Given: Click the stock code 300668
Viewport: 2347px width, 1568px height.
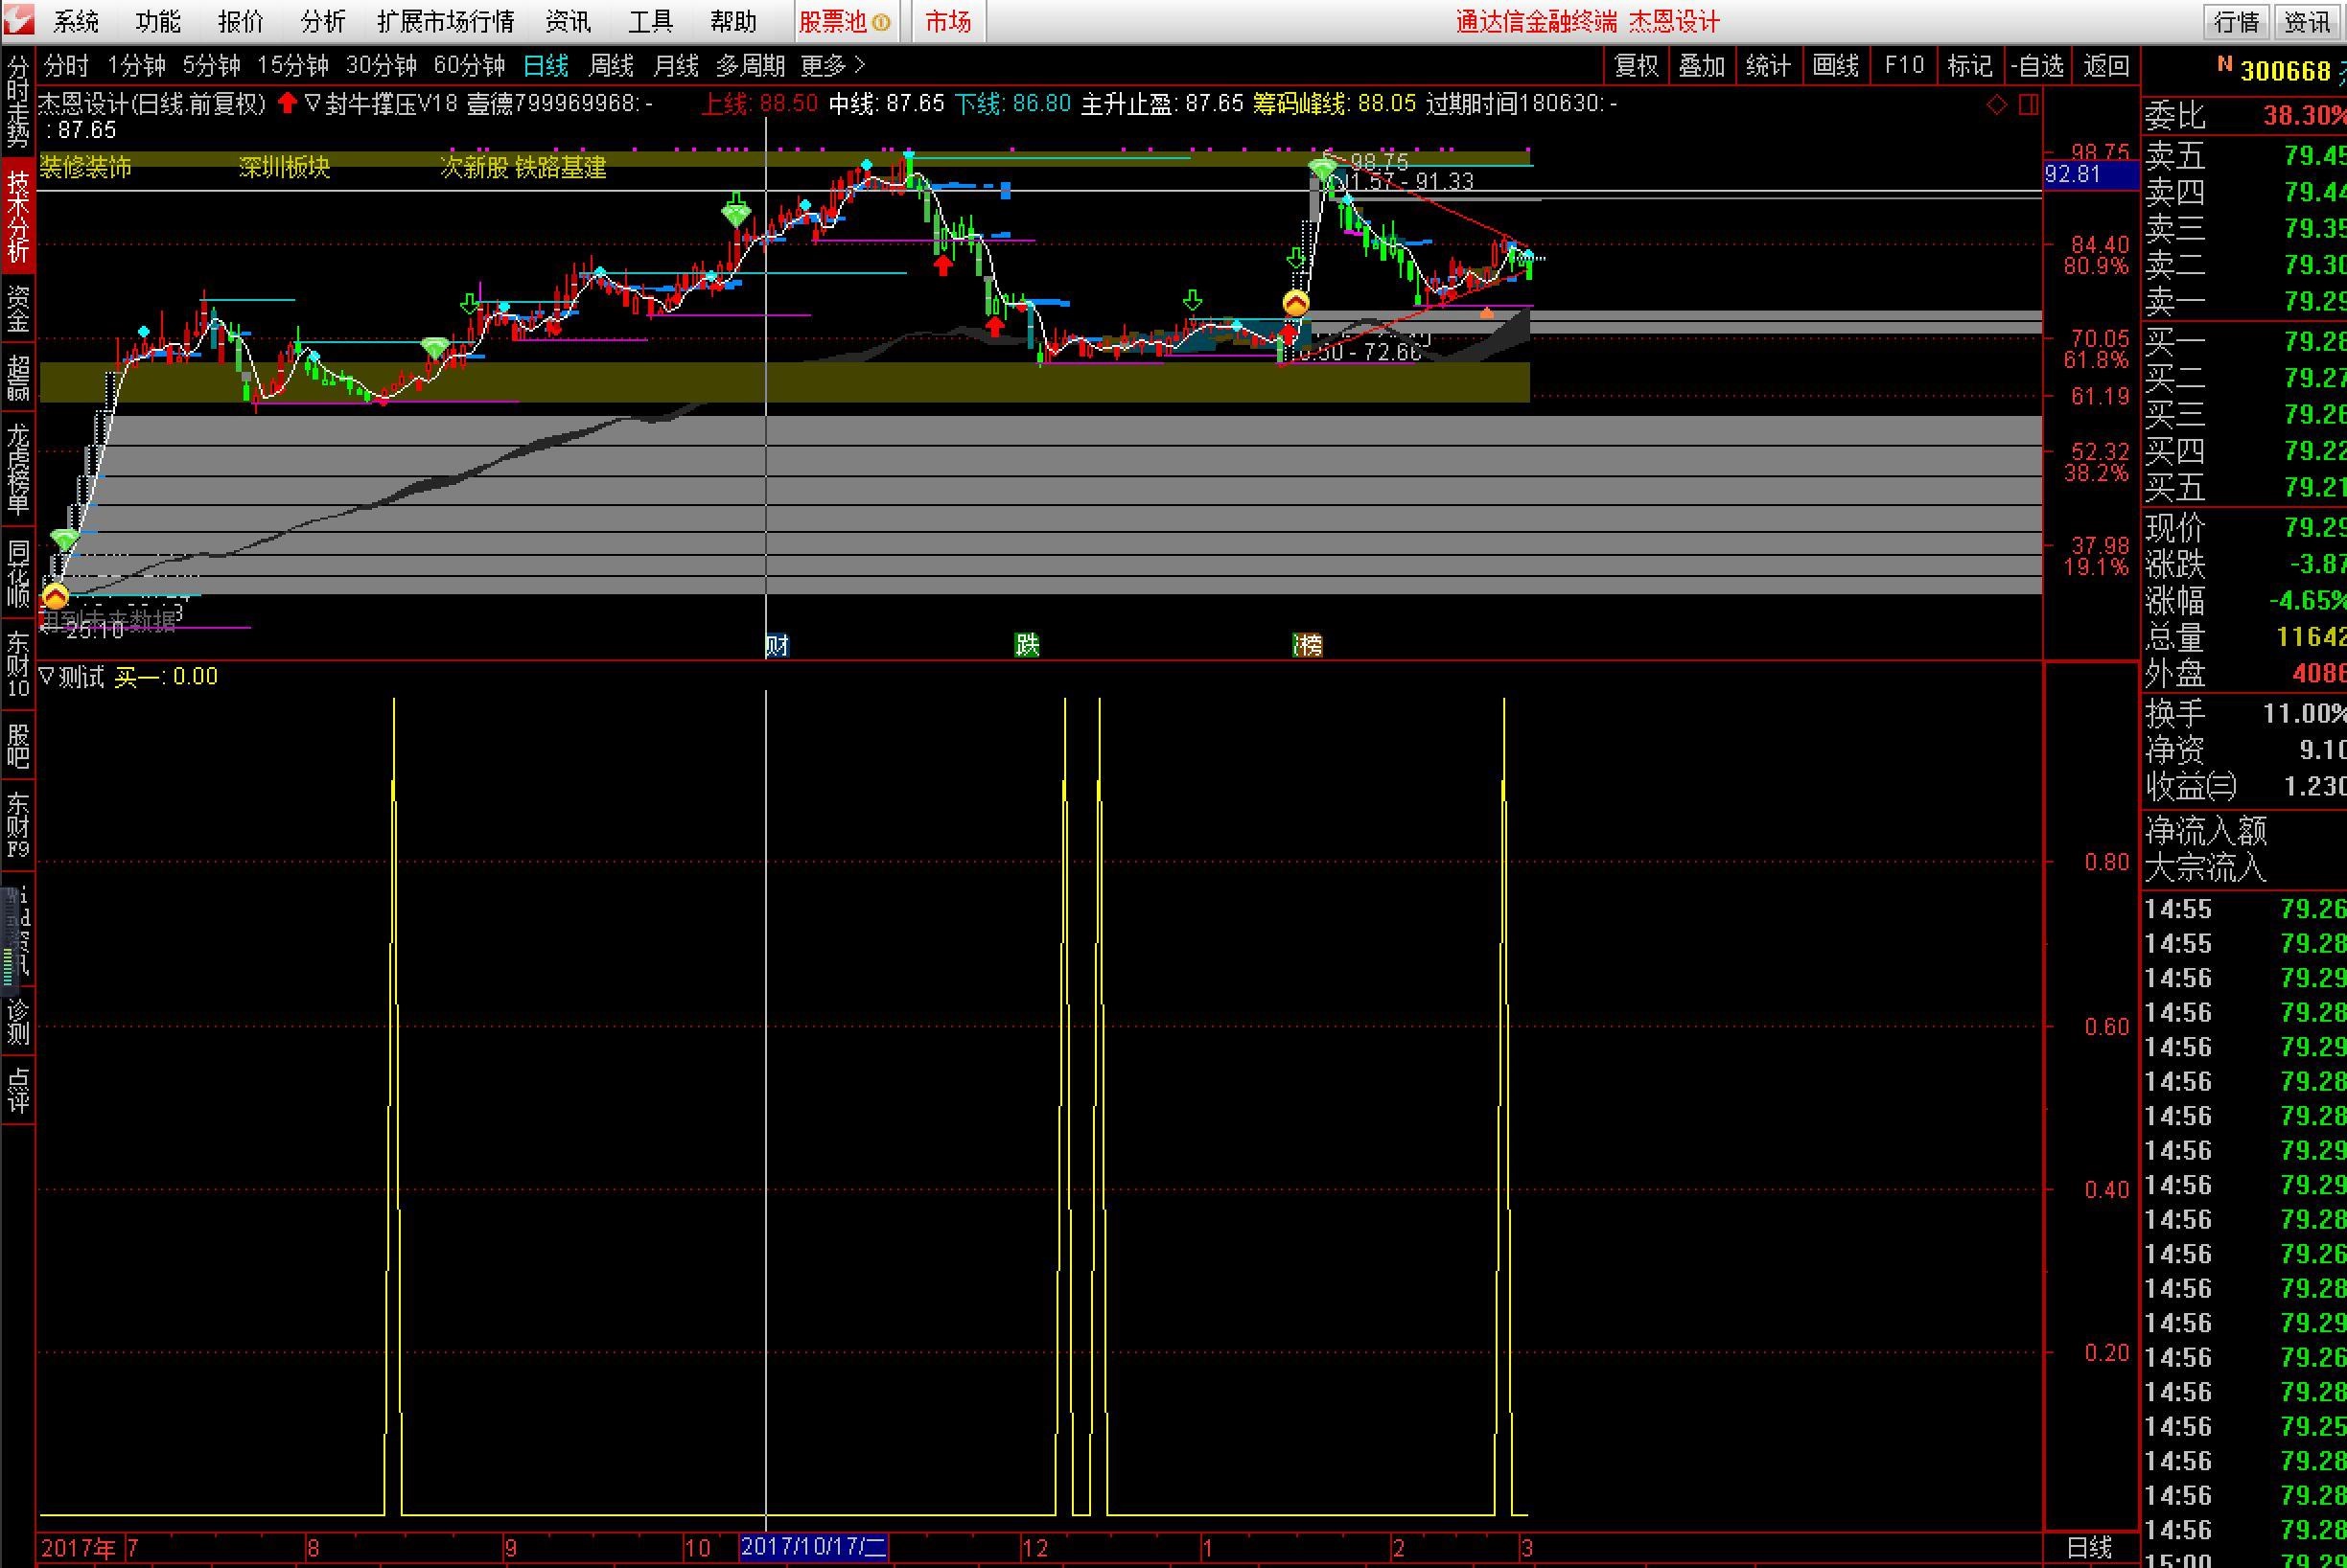Looking at the screenshot, I should pos(2286,71).
